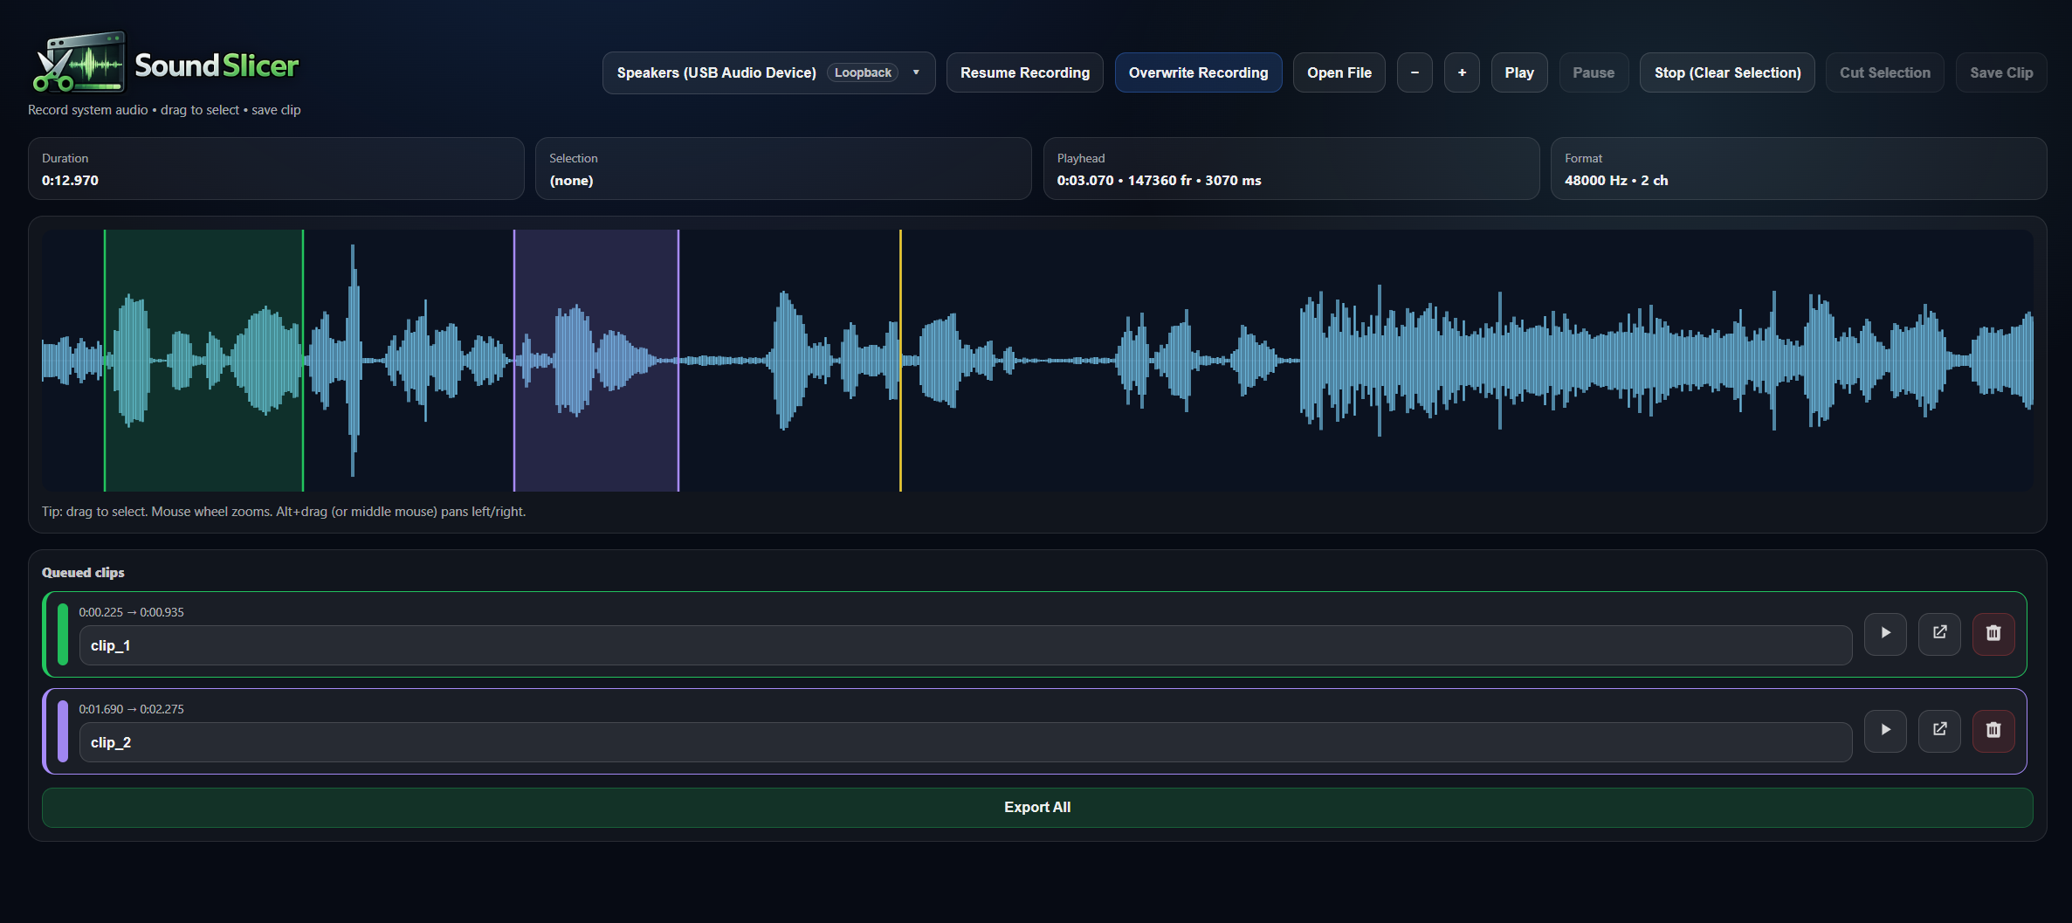This screenshot has height=923, width=2072.
Task: Export clip_2 using the external-link icon
Action: 1939,730
